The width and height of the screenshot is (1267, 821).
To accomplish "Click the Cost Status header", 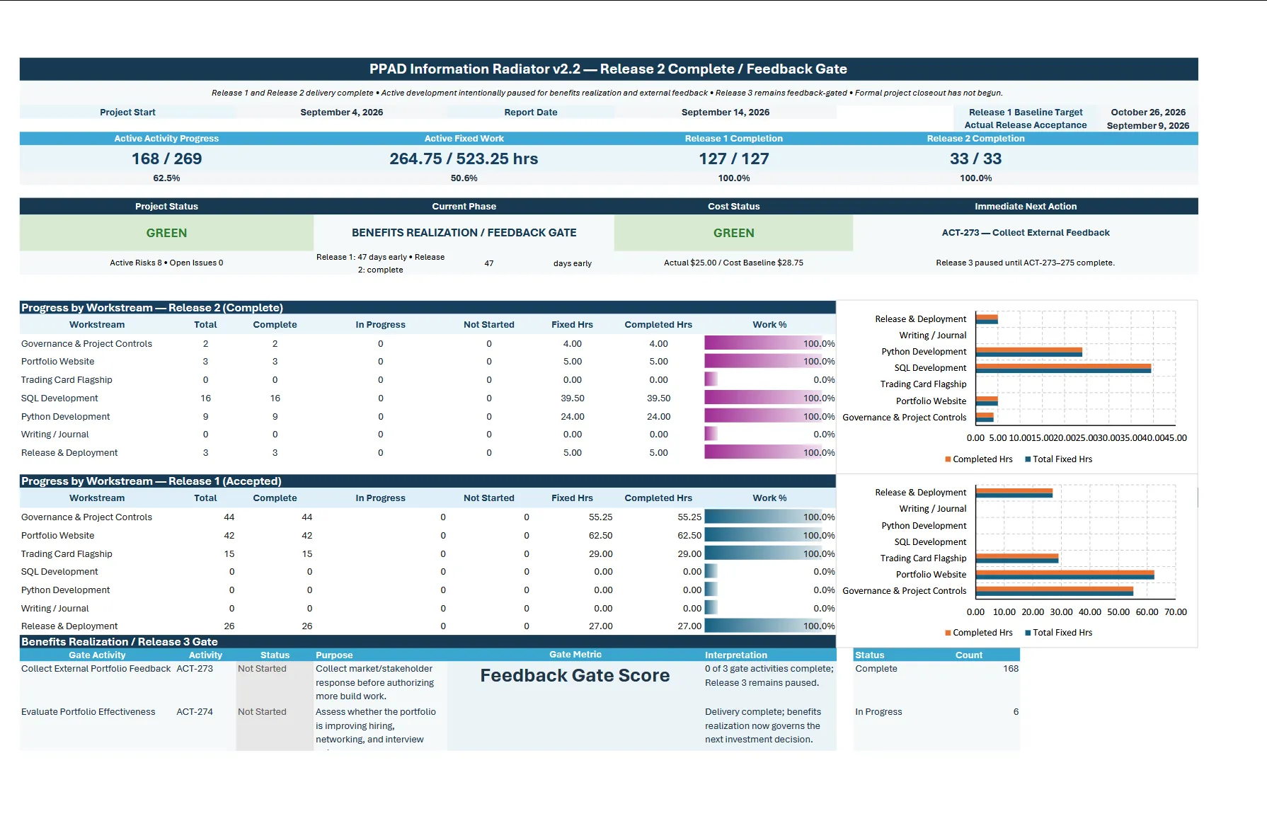I will tap(733, 206).
